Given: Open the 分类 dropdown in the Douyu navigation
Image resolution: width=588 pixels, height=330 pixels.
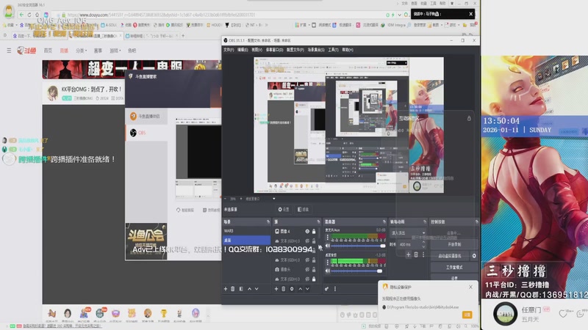Looking at the screenshot, I should tap(81, 51).
